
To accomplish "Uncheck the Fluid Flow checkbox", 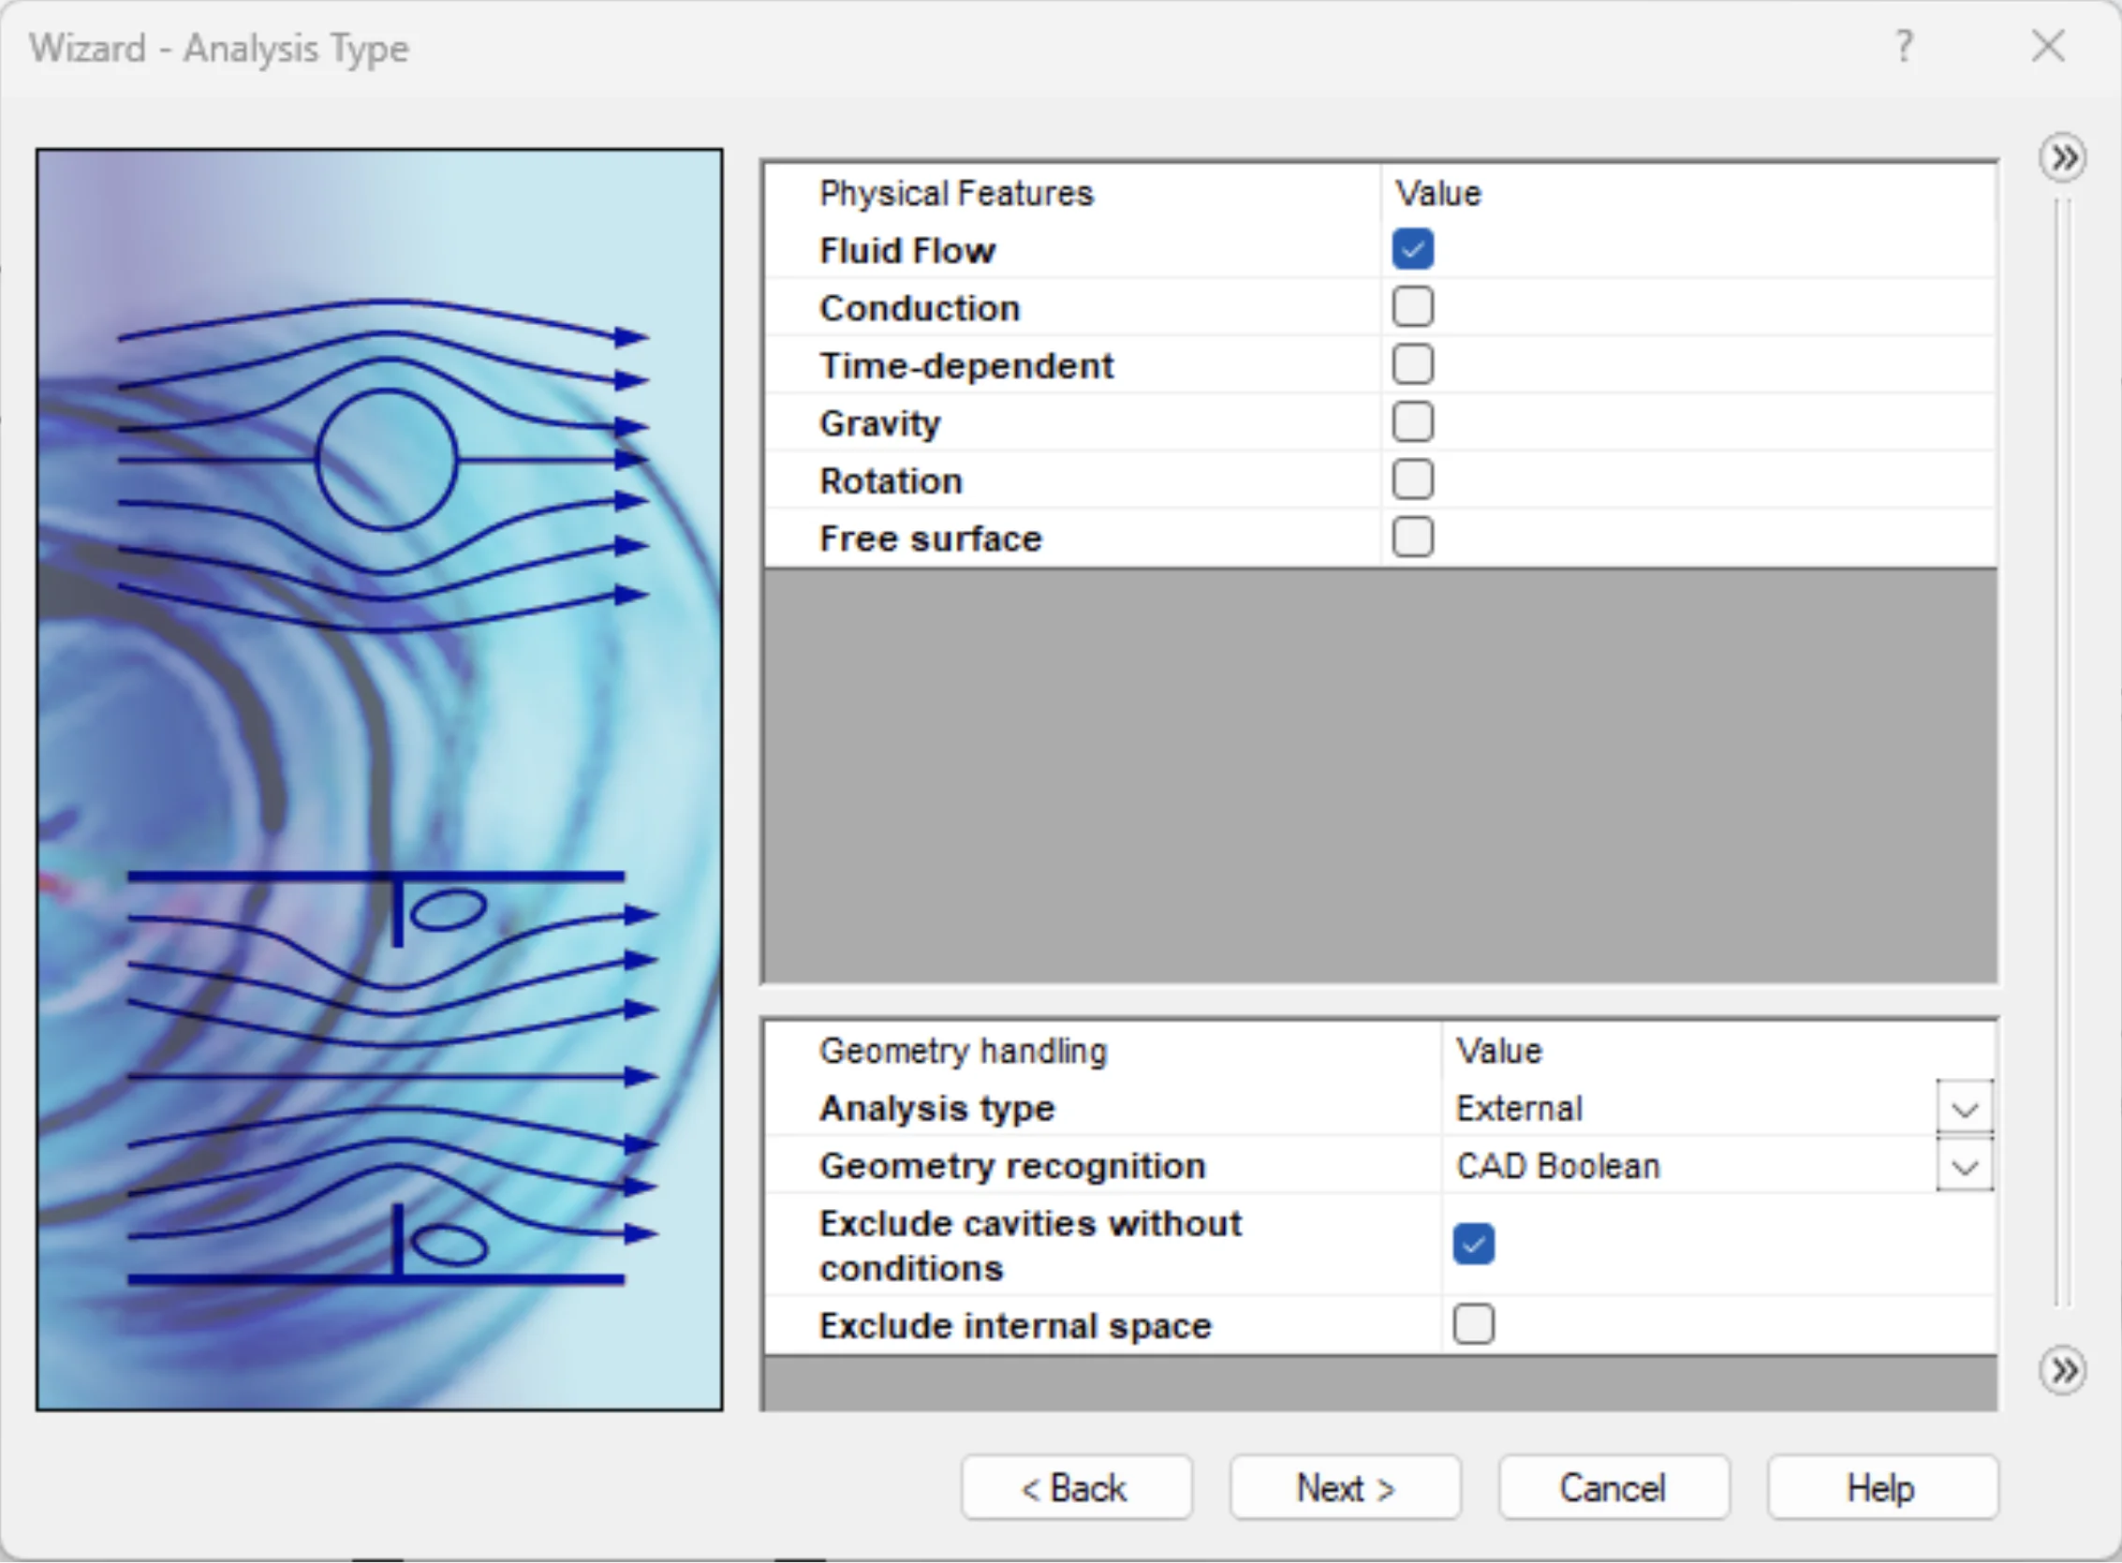I will (x=1412, y=250).
